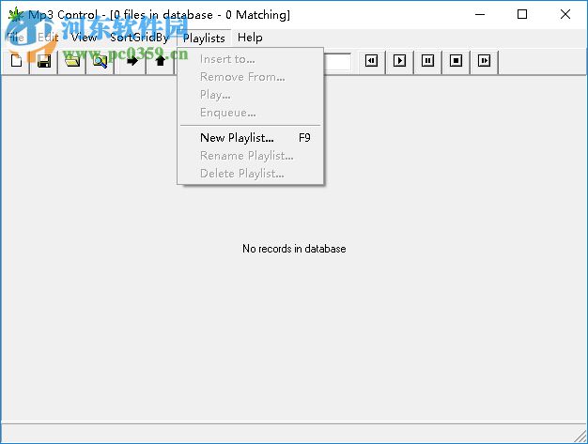Click the New document toolbar icon
Image resolution: width=588 pixels, height=444 pixels.
pyautogui.click(x=16, y=61)
